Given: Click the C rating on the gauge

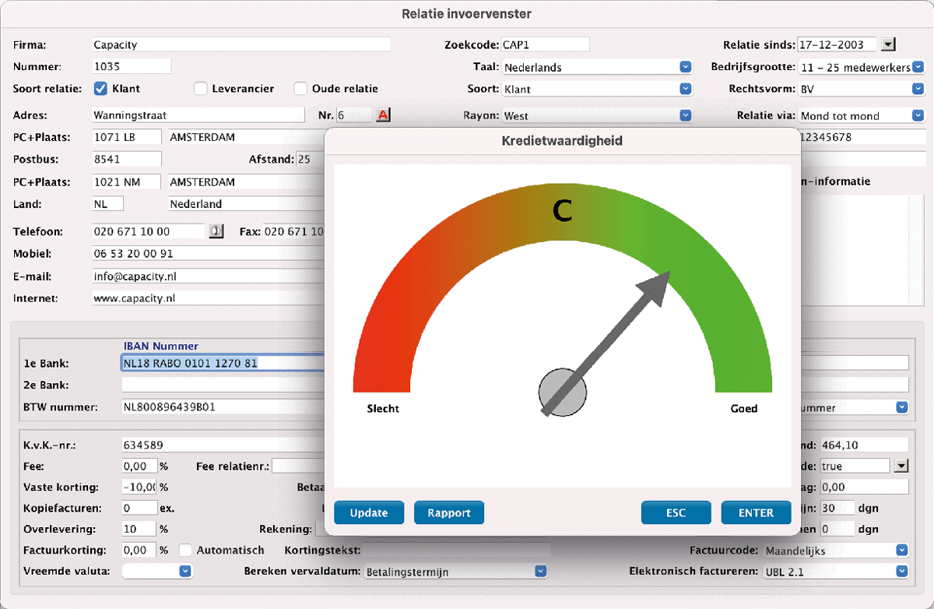Looking at the screenshot, I should tap(562, 210).
